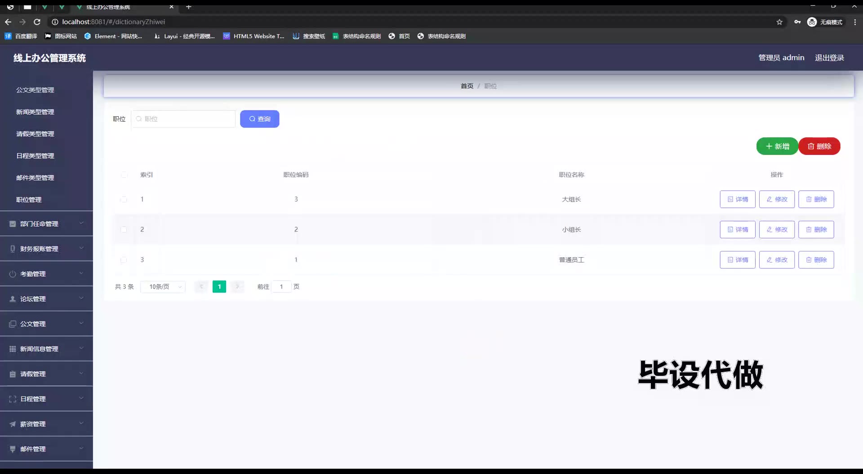The width and height of the screenshot is (863, 474).
Task: Click the red 删除 batch button
Action: coord(819,146)
